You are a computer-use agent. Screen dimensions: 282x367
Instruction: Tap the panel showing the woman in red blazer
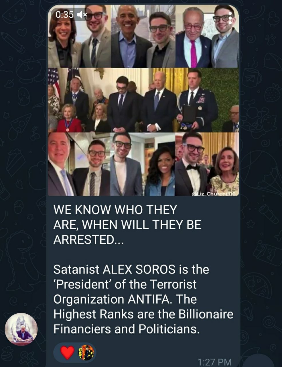[79, 100]
